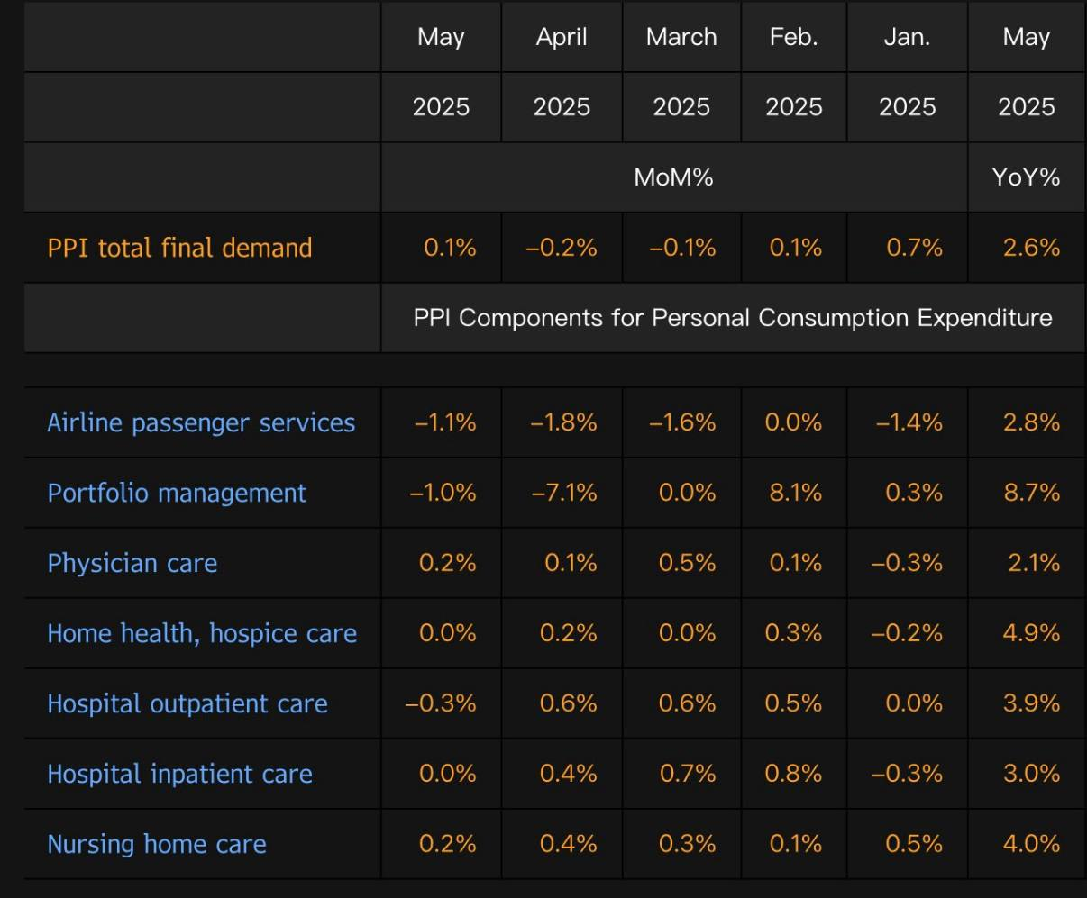Click the MoM% column group header
Viewport: 1087px width, 898px height.
tap(673, 177)
